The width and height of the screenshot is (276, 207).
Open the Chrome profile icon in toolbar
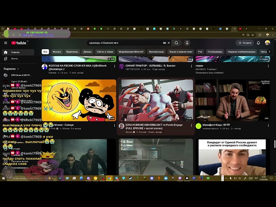coord(267,35)
